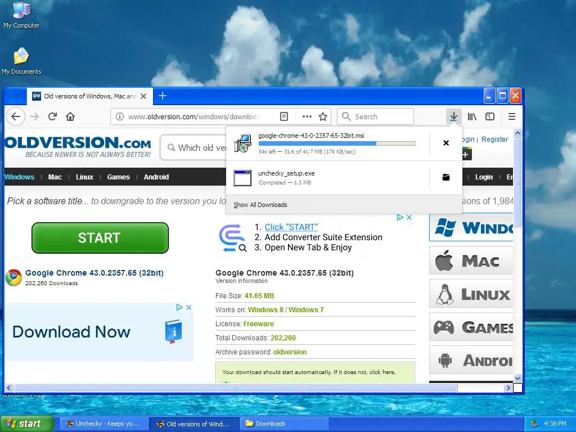
Task: Click the 'oldversion' archive password text
Action: click(x=290, y=352)
